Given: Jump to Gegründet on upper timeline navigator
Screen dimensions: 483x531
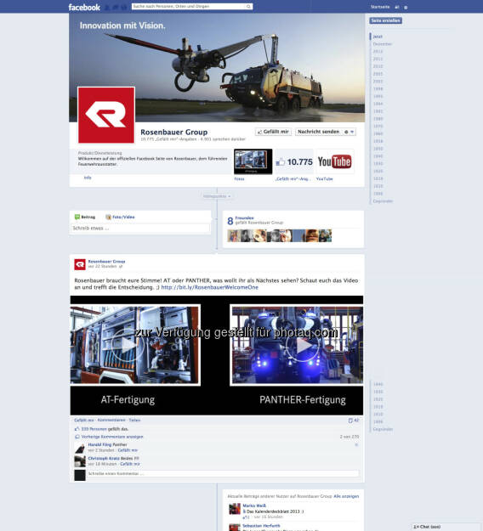Looking at the screenshot, I should tap(383, 201).
